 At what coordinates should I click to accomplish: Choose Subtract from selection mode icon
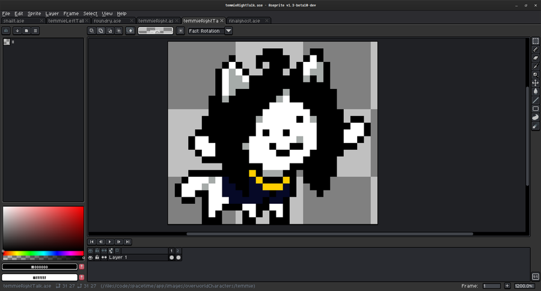(x=109, y=31)
